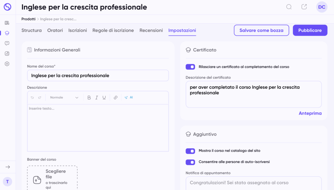Image resolution: width=334 pixels, height=190 pixels.
Task: Click the Anteprima certificate preview link
Action: [310, 113]
